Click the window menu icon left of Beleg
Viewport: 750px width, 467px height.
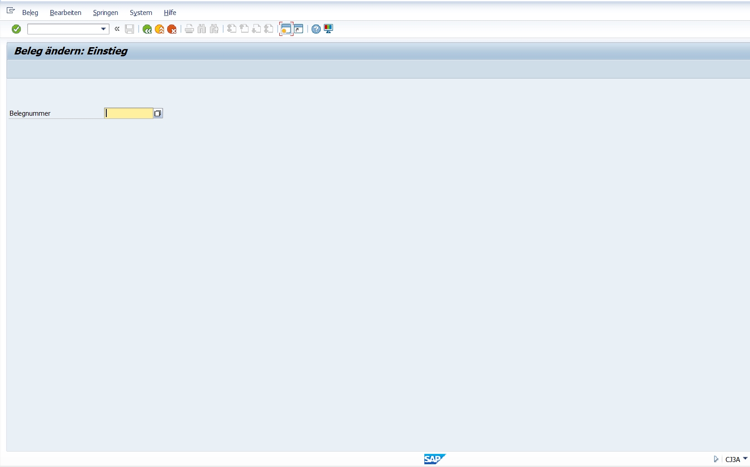pyautogui.click(x=11, y=10)
